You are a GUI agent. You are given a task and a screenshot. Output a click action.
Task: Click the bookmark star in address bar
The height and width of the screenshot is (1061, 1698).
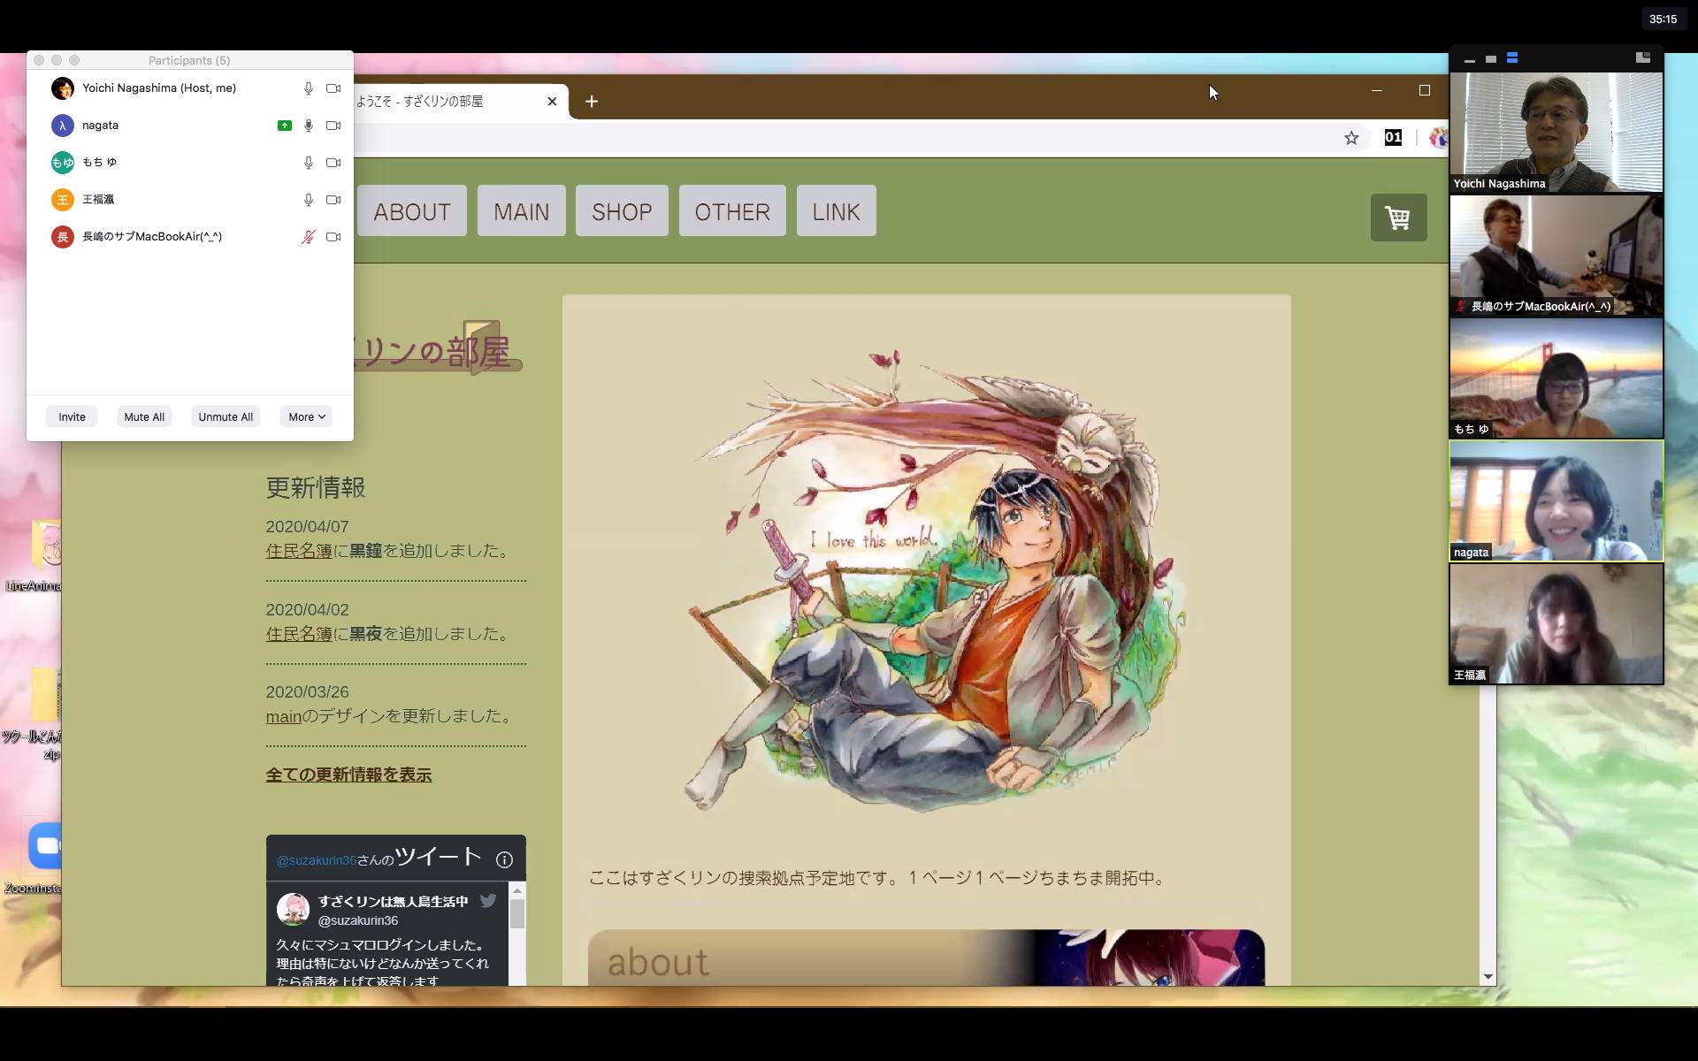1351,138
